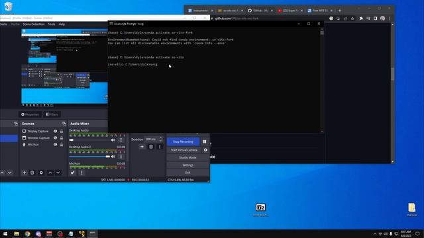Open File Explorer from the taskbar

pyautogui.click(x=17, y=233)
